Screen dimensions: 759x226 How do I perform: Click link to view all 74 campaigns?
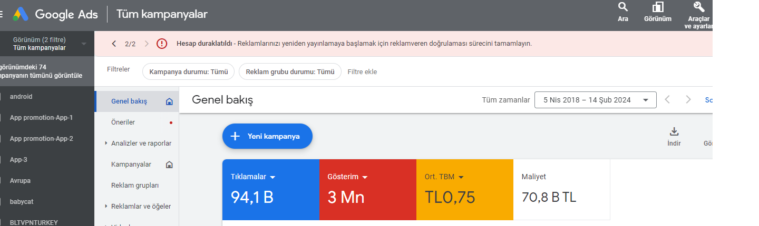coord(41,71)
